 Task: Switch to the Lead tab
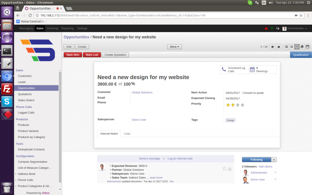pos(127,134)
